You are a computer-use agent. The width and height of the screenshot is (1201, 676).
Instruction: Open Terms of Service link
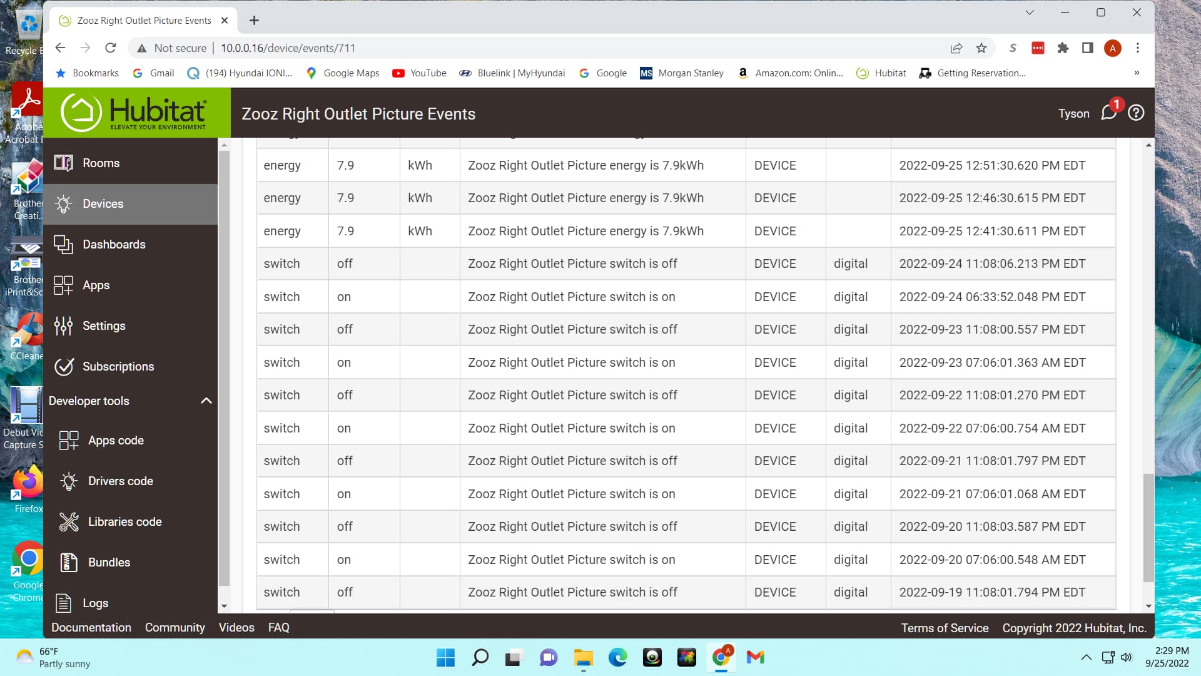945,628
